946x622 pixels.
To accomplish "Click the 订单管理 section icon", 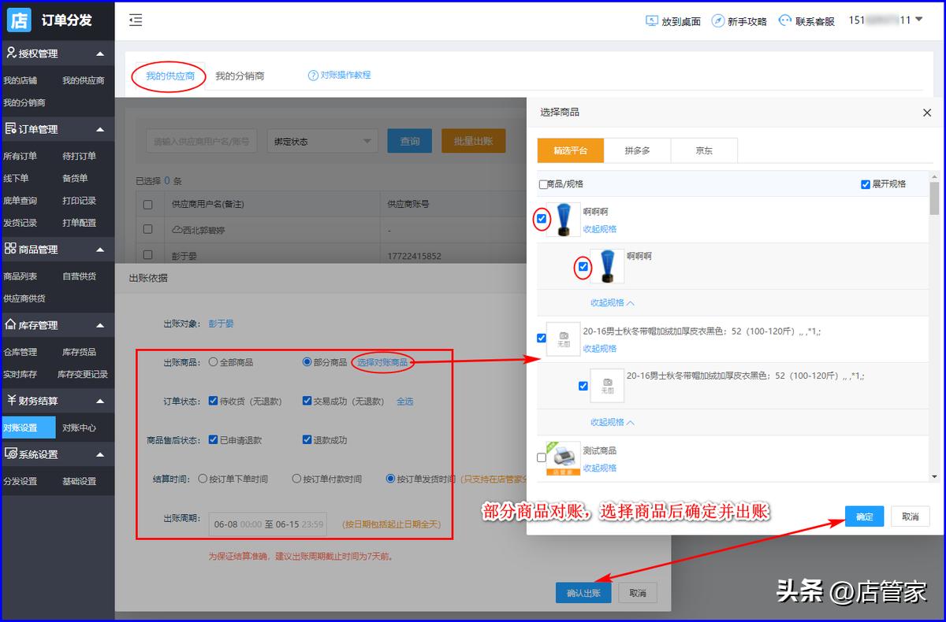I will pyautogui.click(x=12, y=128).
